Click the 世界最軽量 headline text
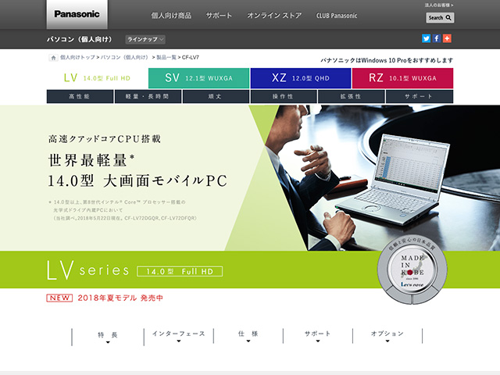Image resolution: width=500 pixels, height=375 pixels. coord(91,160)
